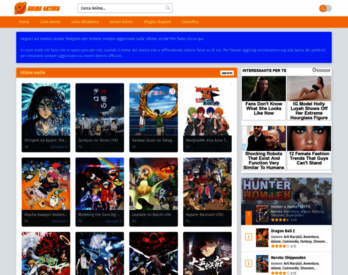Click Dragon Ball Z small cover image
This screenshot has width=348, height=275.
pos(262,237)
